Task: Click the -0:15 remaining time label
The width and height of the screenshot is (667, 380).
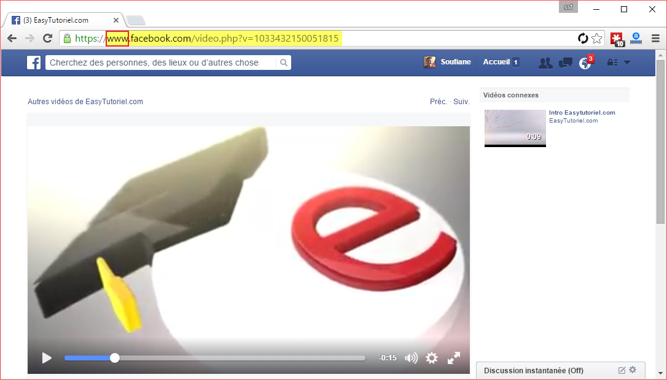Action: [x=388, y=358]
